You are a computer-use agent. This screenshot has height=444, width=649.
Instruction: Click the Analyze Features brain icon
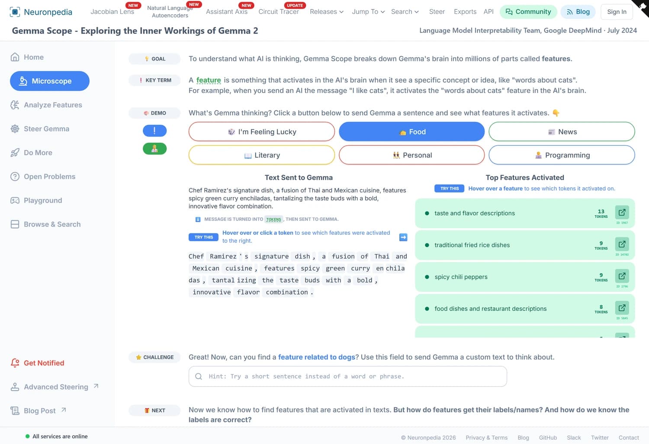click(x=15, y=105)
